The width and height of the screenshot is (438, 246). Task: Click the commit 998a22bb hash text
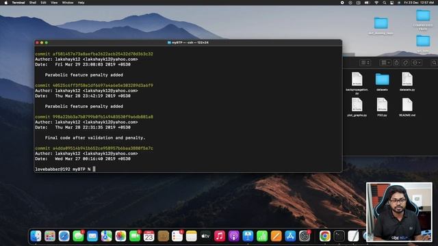[103, 117]
